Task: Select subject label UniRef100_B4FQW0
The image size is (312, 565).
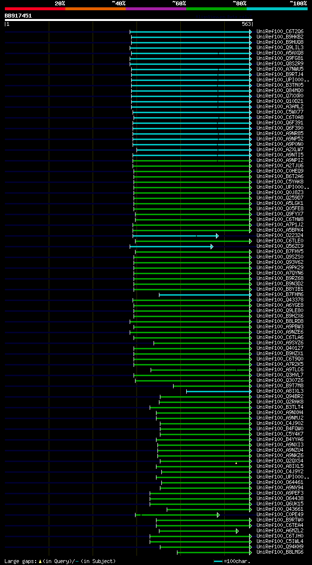Action: 280,429
